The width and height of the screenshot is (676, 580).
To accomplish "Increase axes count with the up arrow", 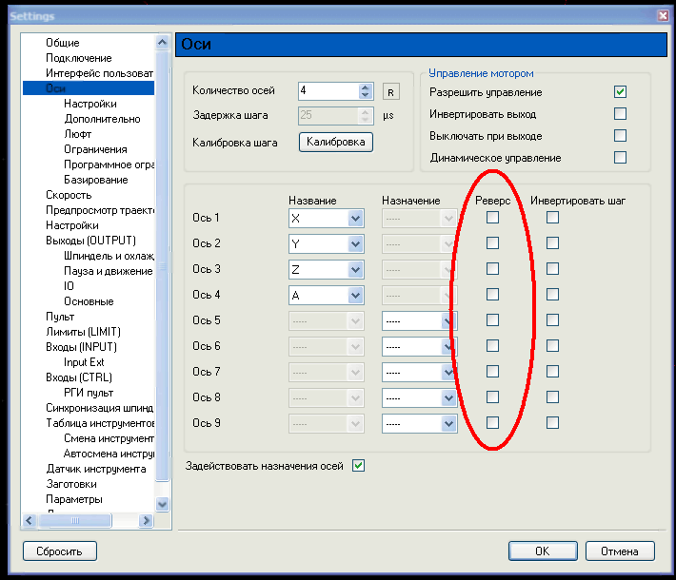I will pos(366,87).
